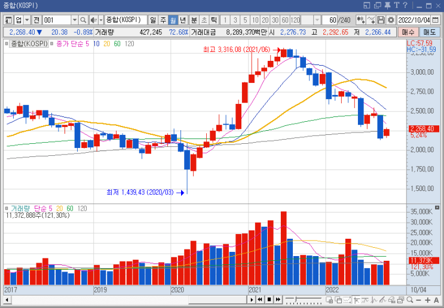Screen dimensions: 444x308
Task: Click the crosshair cursor tool icon at bottom
Action: 357,300
